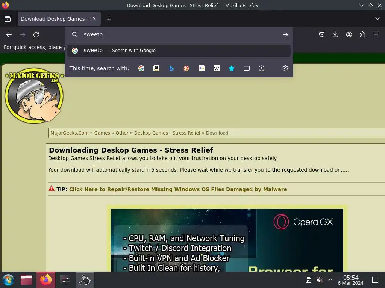Click the Go arrow in the address bar
Screen dimensions: 385x288
click(x=285, y=35)
